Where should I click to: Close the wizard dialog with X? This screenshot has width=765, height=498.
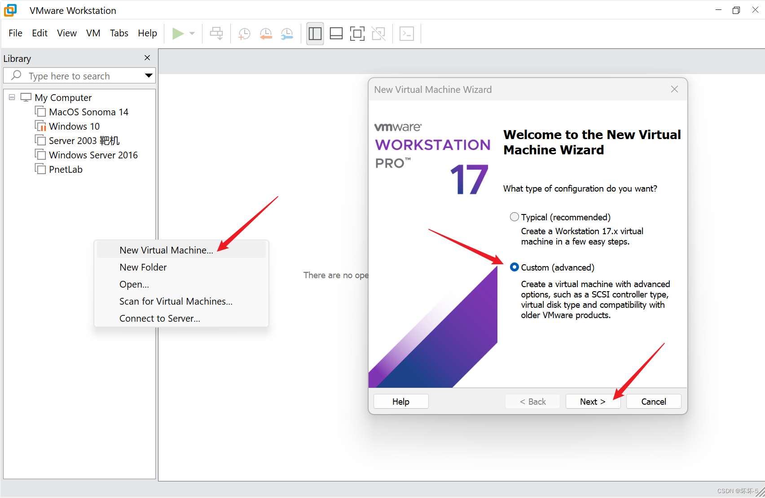(674, 89)
